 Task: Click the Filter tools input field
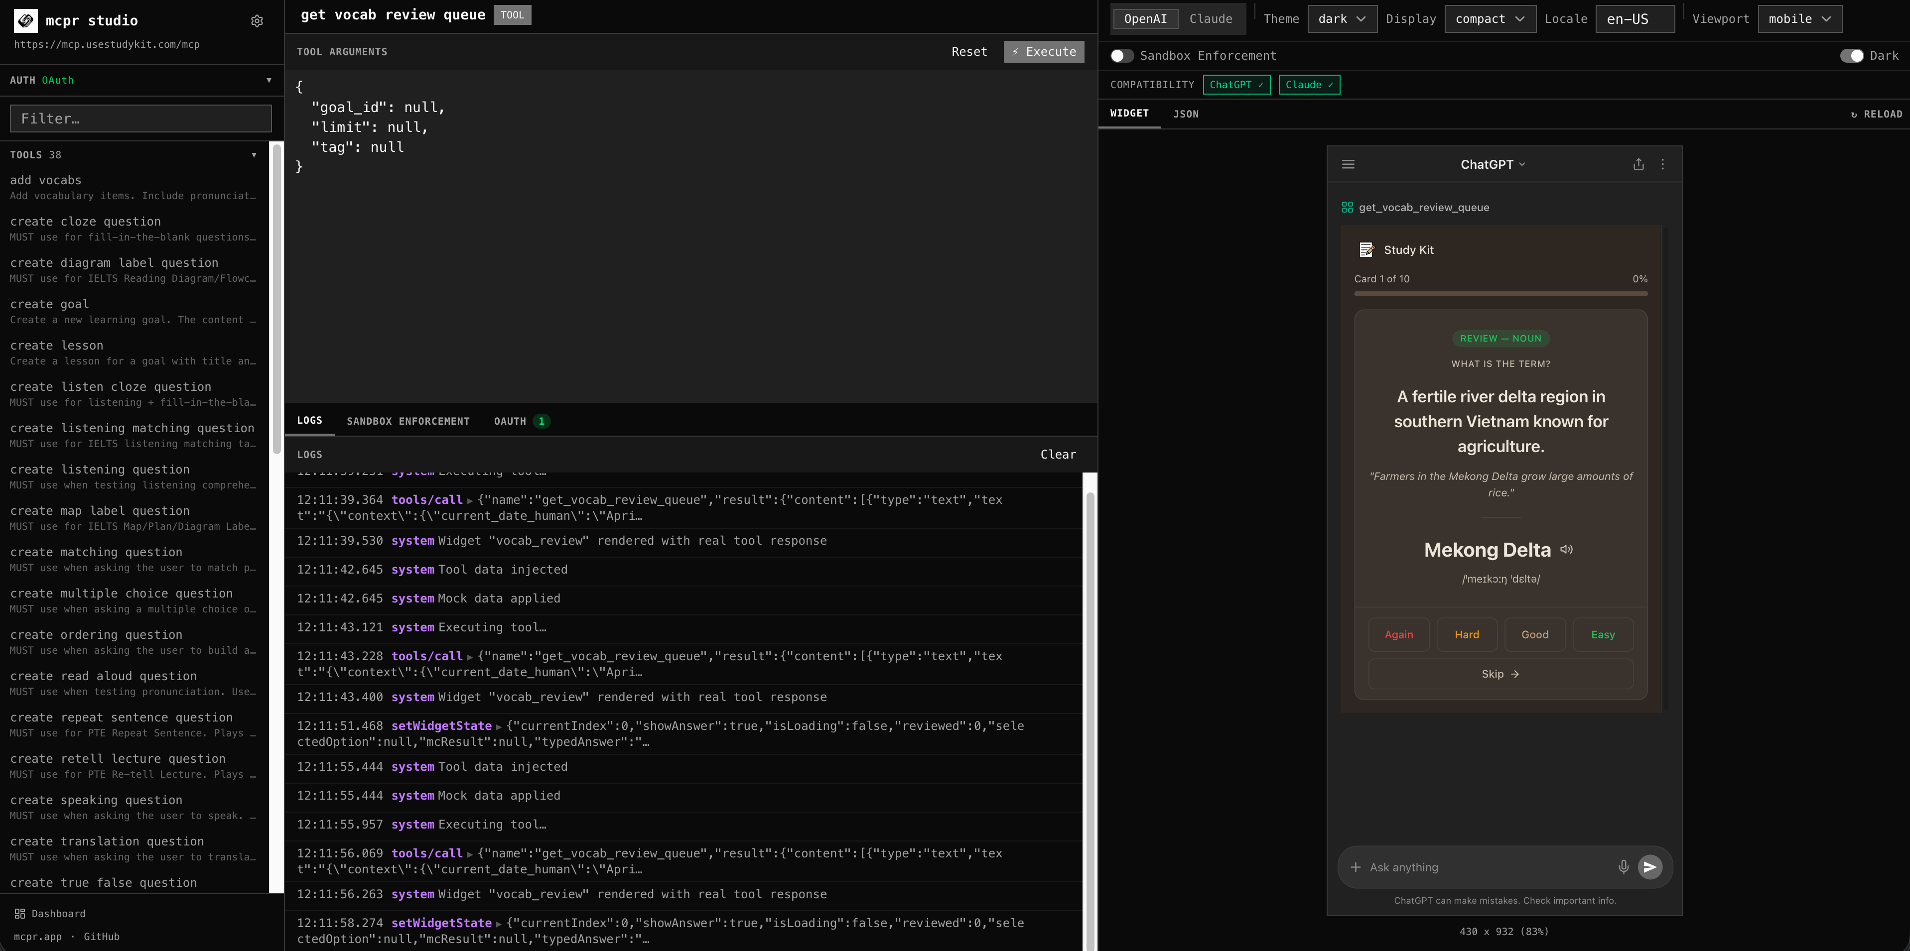click(x=140, y=118)
